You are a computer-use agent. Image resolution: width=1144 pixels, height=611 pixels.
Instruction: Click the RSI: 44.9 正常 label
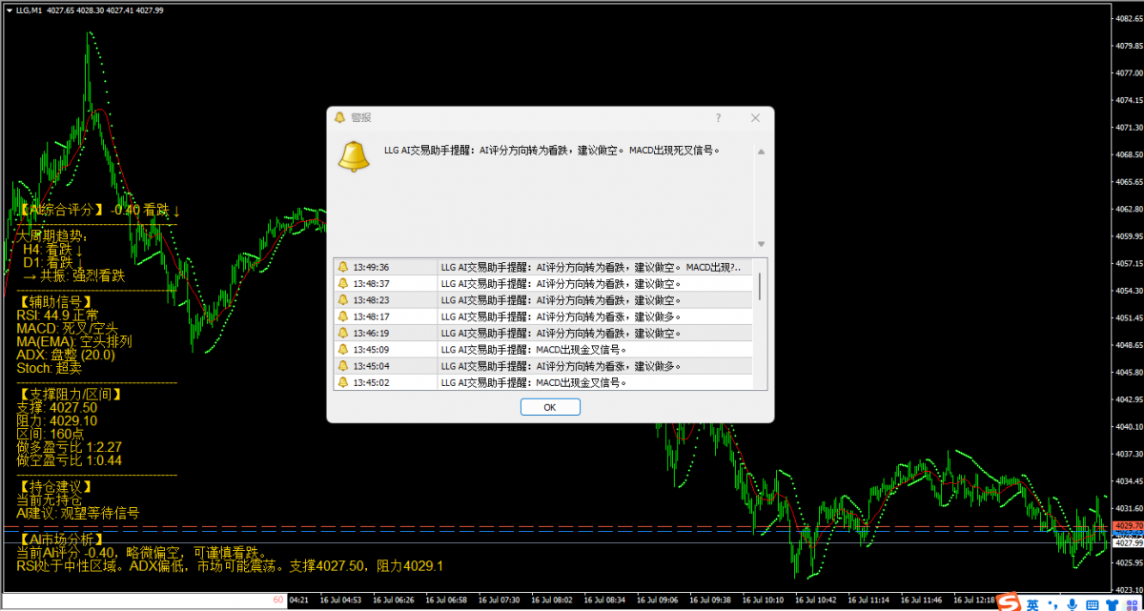click(x=57, y=315)
